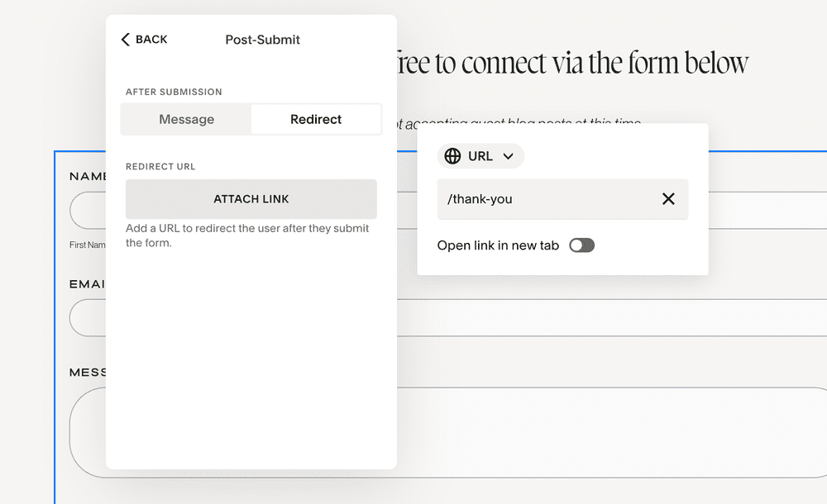The image size is (827, 504).
Task: Switch to the Message tab
Action: [186, 118]
